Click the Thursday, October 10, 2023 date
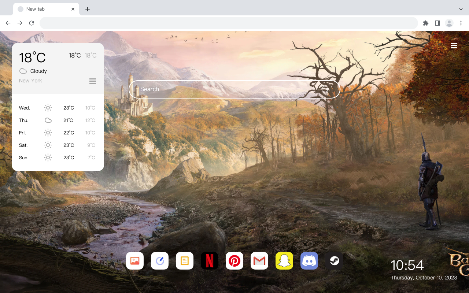Image resolution: width=469 pixels, height=293 pixels. (424, 278)
